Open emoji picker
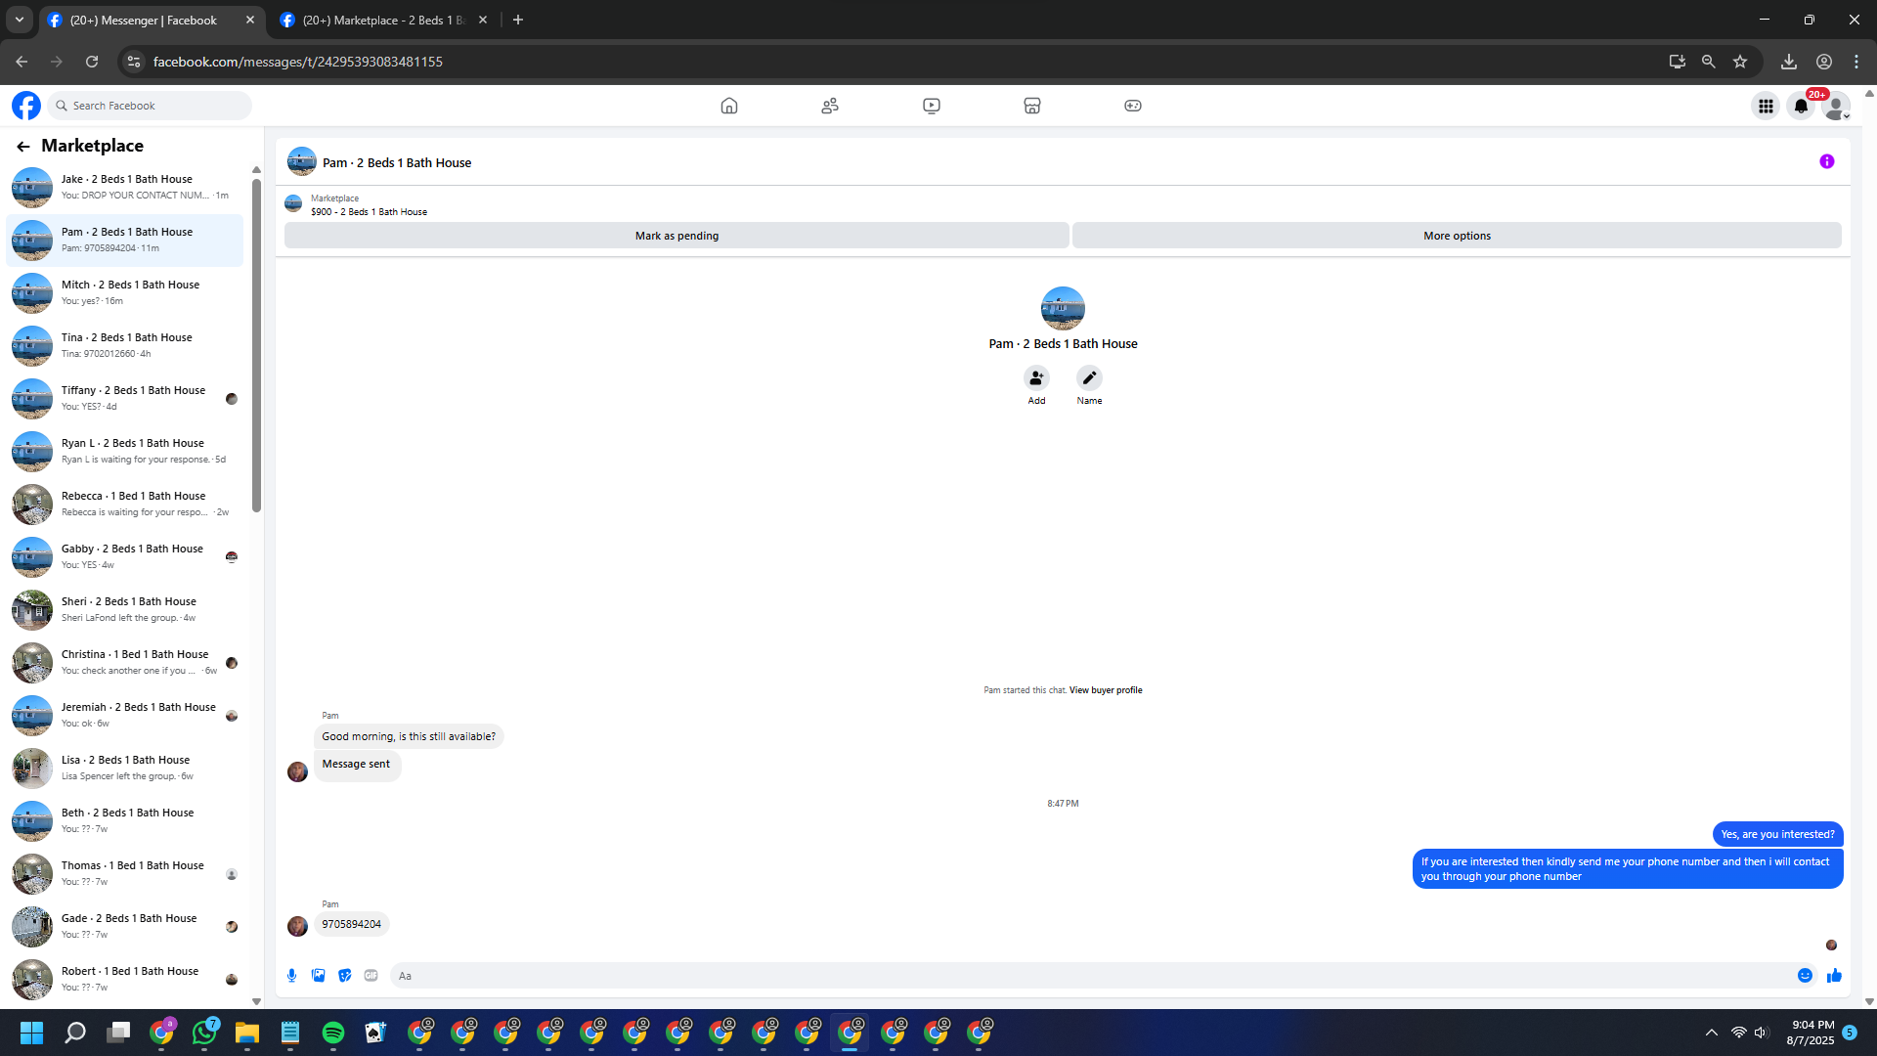This screenshot has height=1056, width=1877. 1805,976
